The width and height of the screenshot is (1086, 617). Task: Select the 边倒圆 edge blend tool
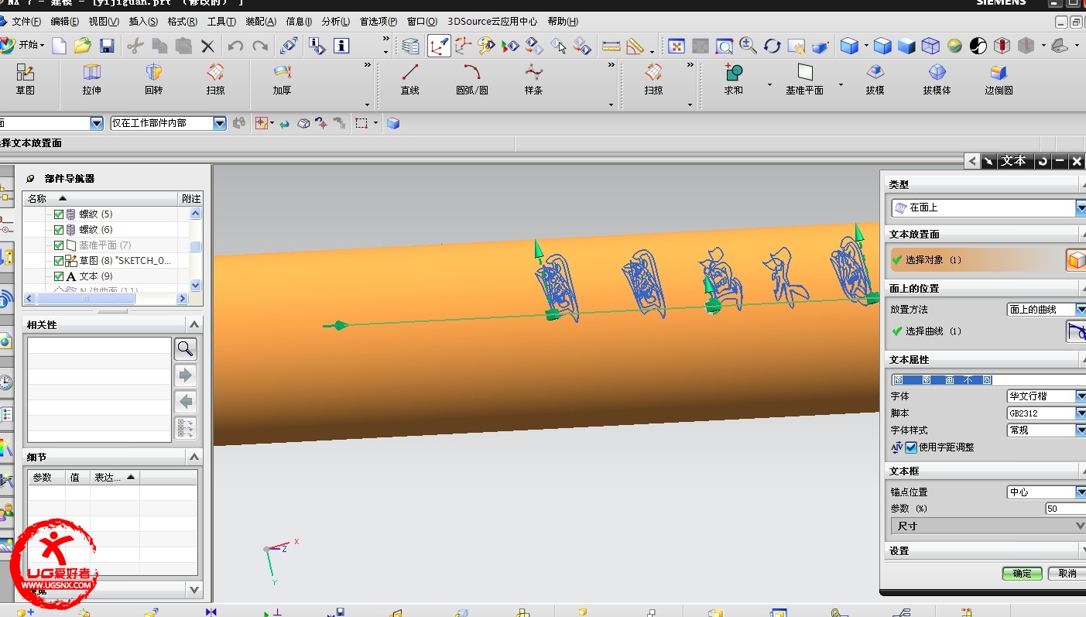tap(999, 80)
